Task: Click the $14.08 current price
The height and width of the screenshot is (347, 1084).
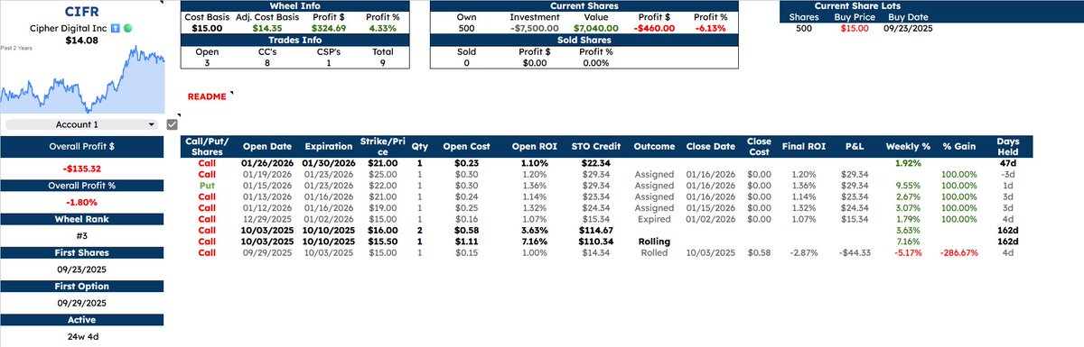Action: pyautogui.click(x=82, y=41)
